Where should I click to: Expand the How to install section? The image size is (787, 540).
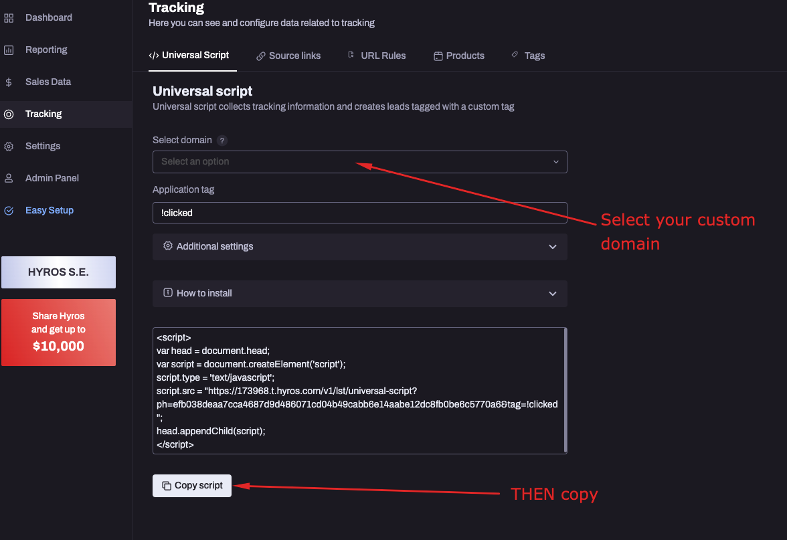coord(359,293)
